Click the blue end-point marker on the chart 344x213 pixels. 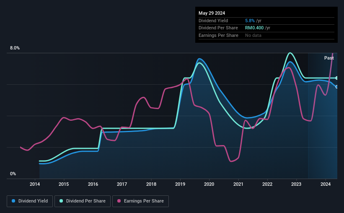pyautogui.click(x=336, y=87)
